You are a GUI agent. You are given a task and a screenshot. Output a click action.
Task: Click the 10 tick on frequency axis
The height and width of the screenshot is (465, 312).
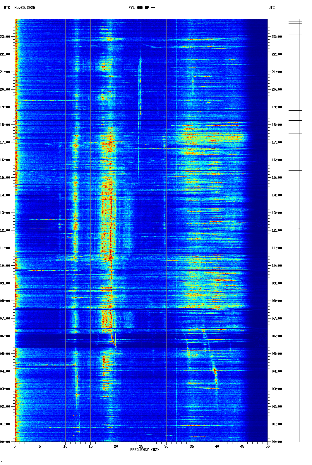tap(65, 447)
